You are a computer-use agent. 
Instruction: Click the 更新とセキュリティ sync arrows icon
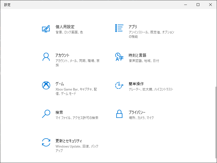46,142
